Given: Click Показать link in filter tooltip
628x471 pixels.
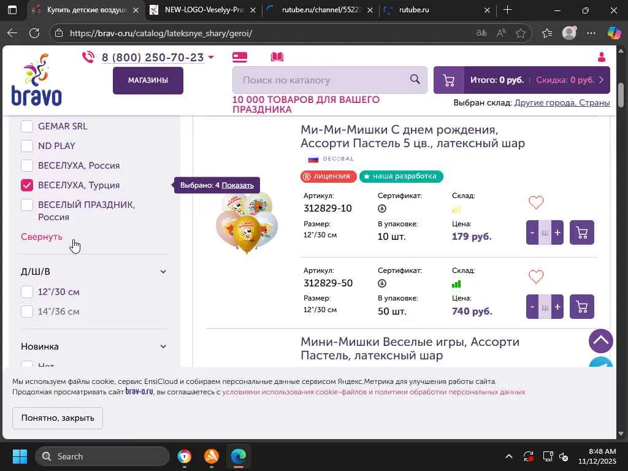Looking at the screenshot, I should (x=238, y=185).
